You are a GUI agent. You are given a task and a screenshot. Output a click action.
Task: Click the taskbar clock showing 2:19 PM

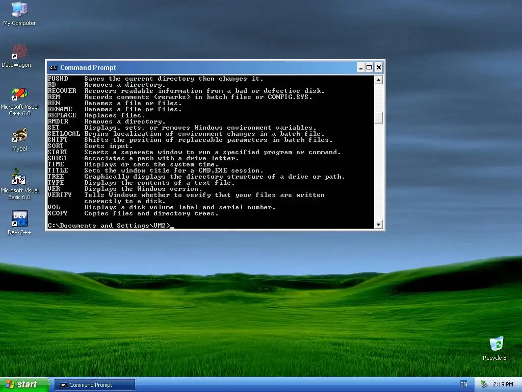(503, 384)
